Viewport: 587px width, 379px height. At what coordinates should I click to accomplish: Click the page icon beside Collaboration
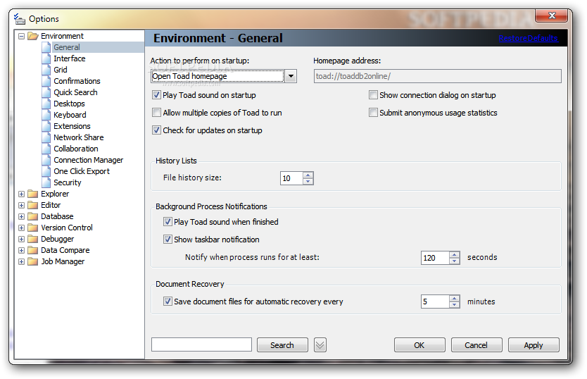(46, 149)
